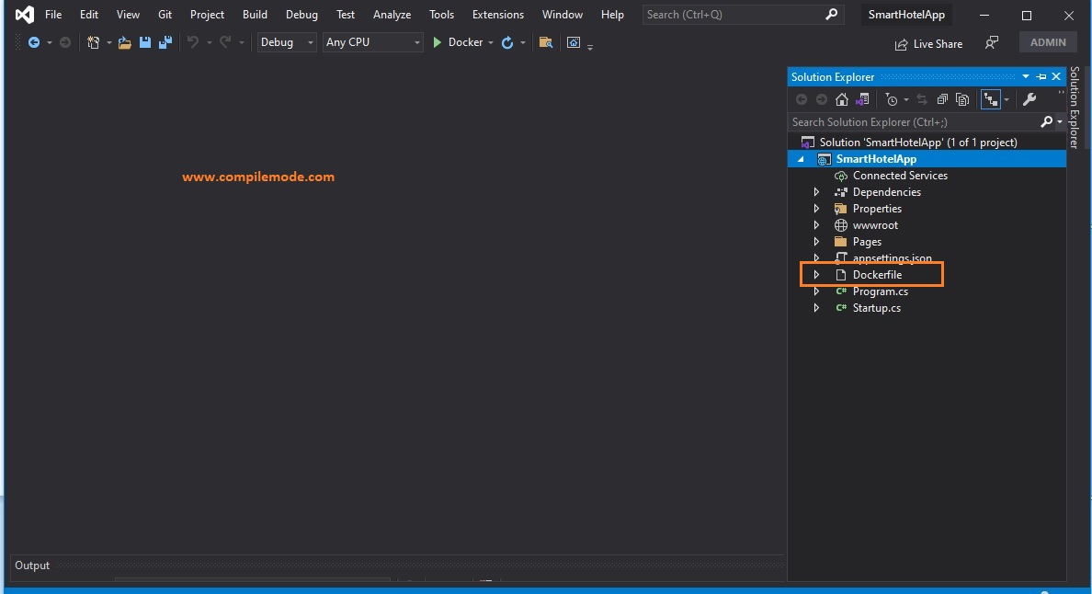Open the Any CPU platform dropdown
This screenshot has width=1092, height=594.
tap(372, 42)
